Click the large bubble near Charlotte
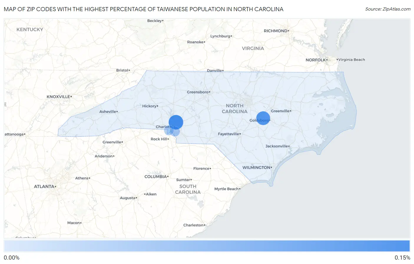The image size is (414, 264). click(176, 122)
